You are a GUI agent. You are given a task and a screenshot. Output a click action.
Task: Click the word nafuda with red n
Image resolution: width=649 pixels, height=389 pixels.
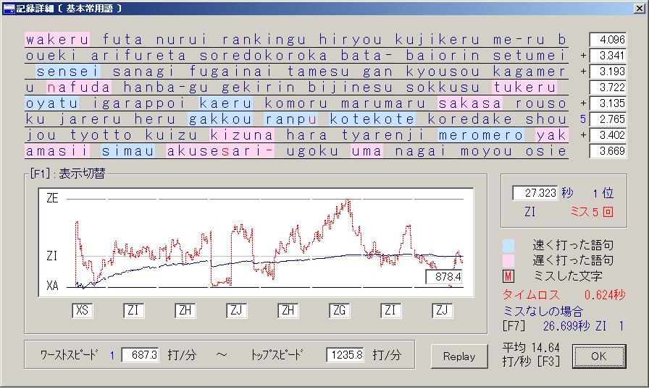tap(79, 87)
